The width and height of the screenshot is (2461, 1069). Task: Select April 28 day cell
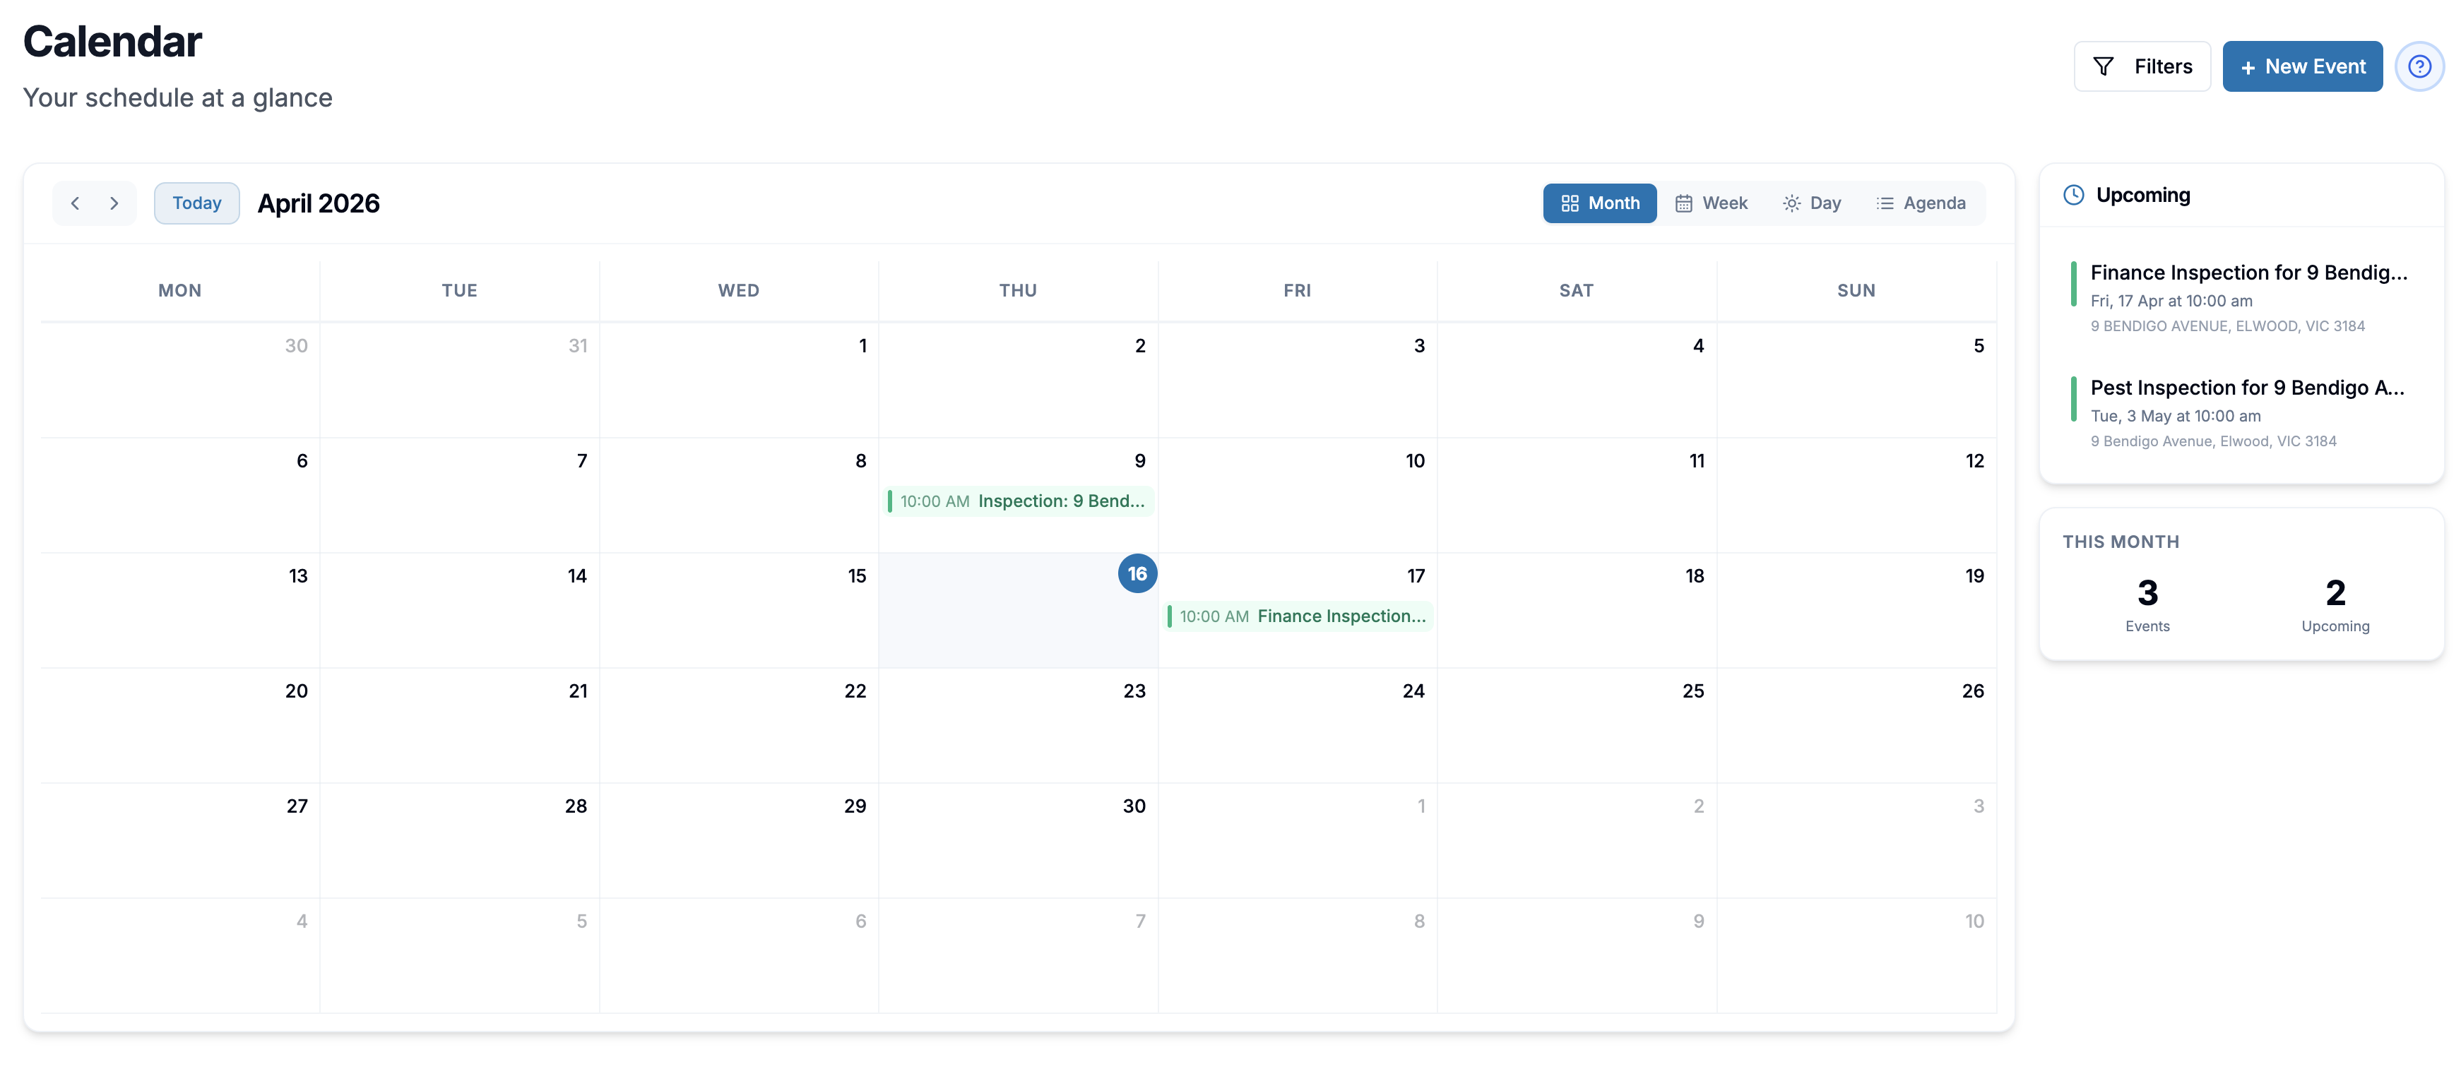pyautogui.click(x=460, y=841)
